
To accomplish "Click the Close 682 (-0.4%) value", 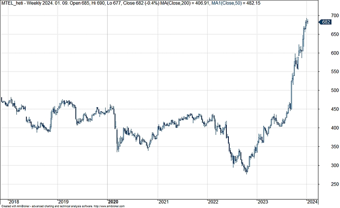I will (141, 3).
